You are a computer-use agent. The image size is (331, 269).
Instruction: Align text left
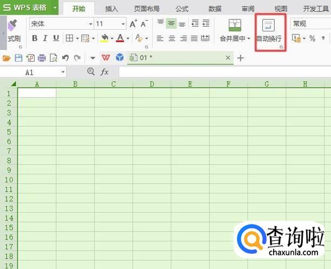tap(160, 38)
